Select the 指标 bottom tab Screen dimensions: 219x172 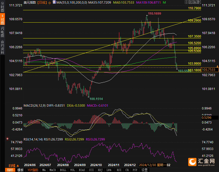click(x=10, y=170)
